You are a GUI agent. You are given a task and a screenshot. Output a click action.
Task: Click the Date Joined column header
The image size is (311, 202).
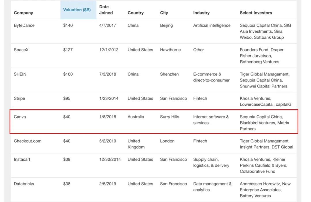(x=106, y=10)
